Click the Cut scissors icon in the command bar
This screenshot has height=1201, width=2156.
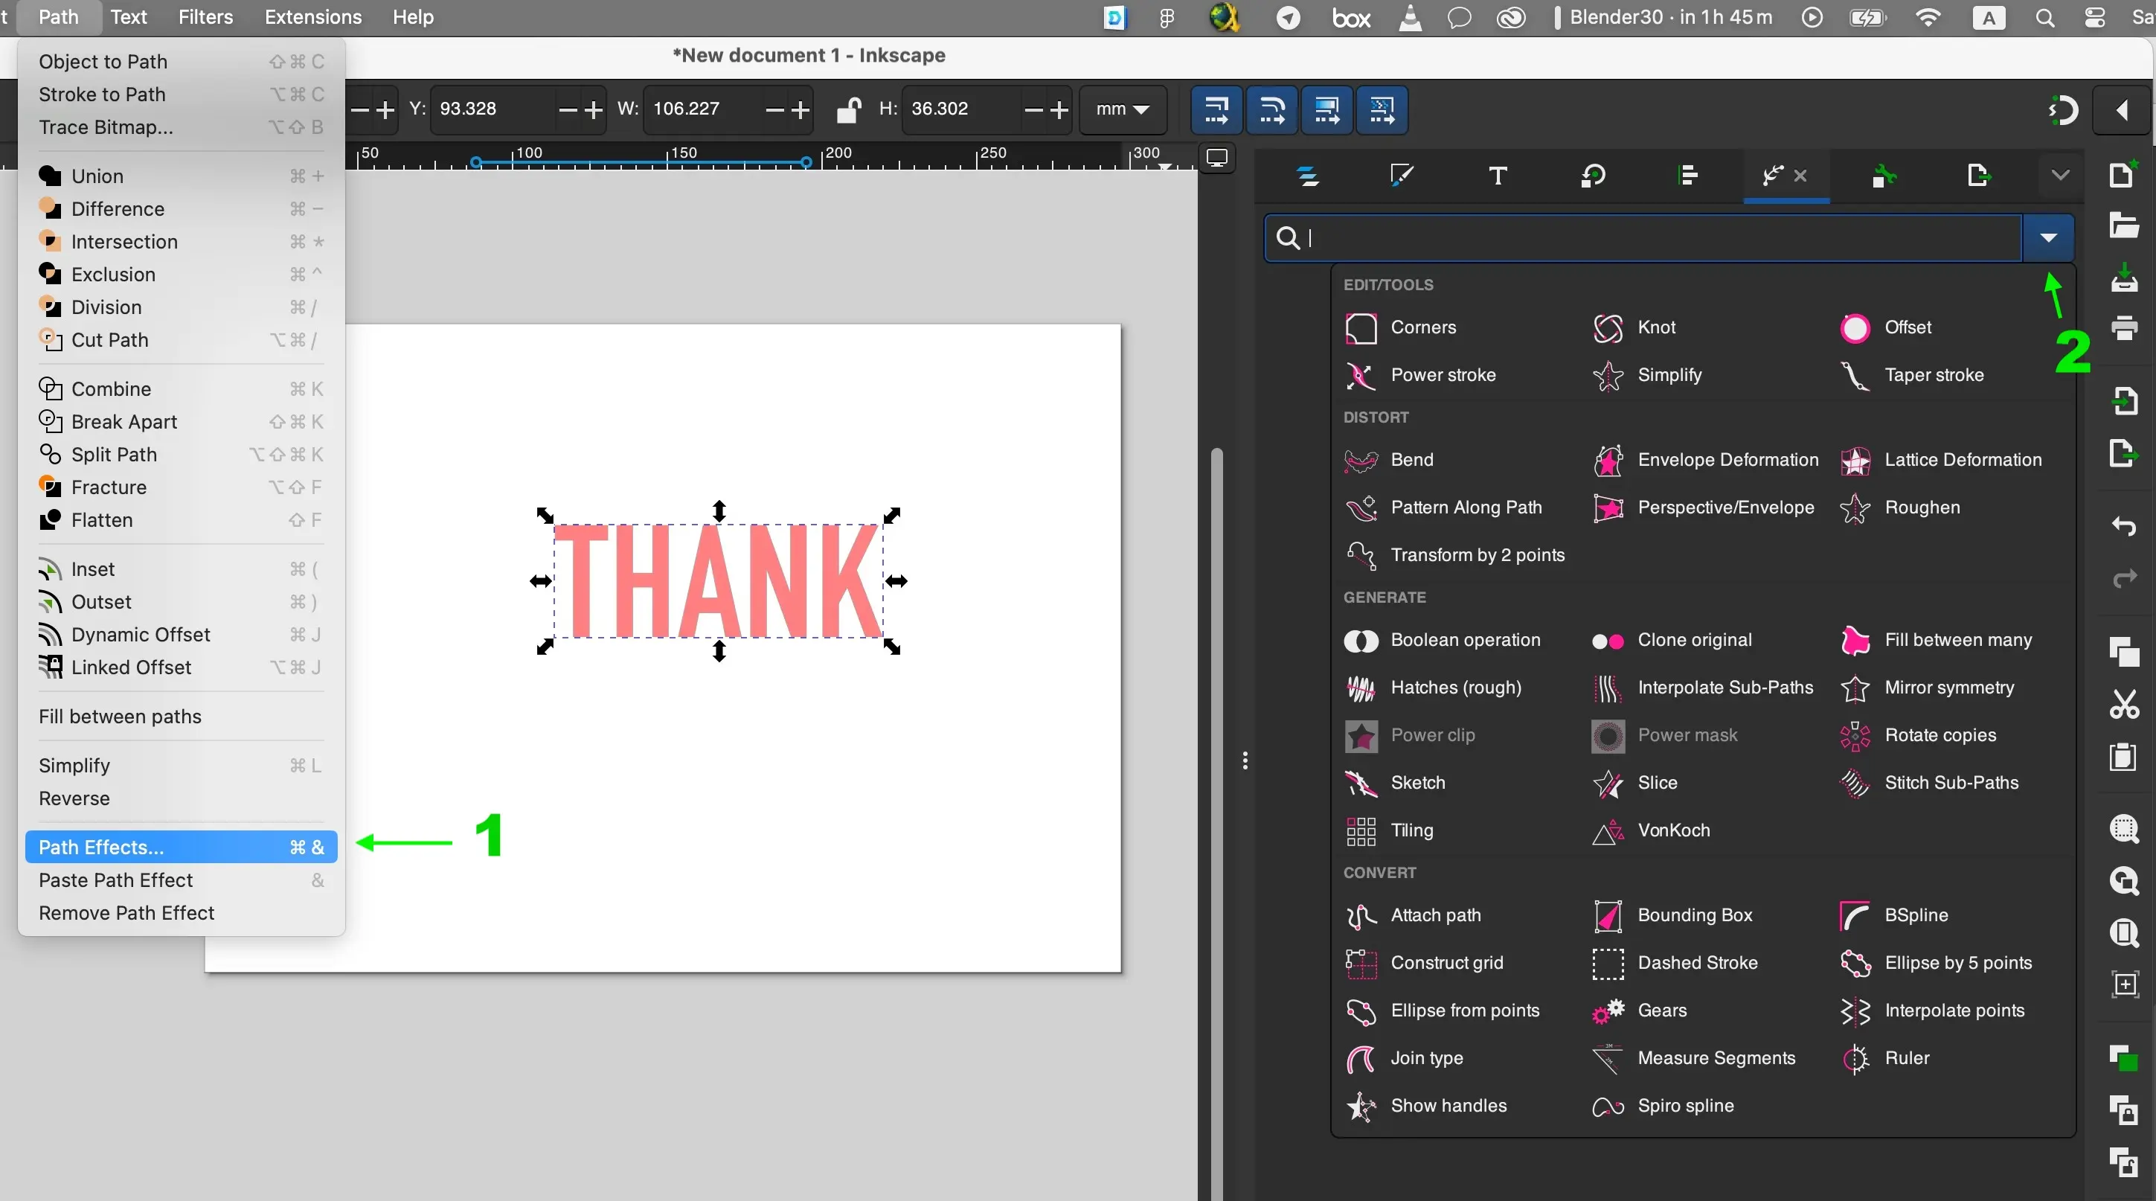click(2123, 705)
